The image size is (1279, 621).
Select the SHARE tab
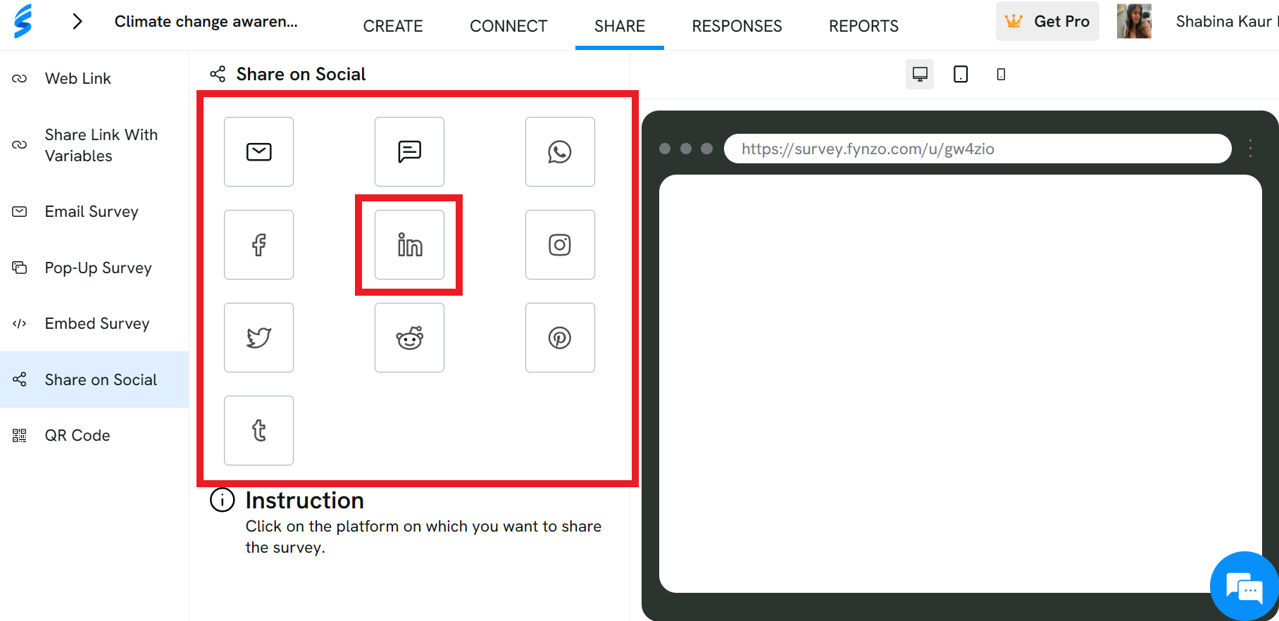pyautogui.click(x=620, y=26)
